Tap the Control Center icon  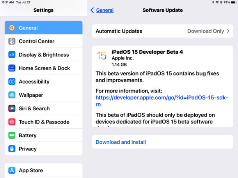(12, 41)
